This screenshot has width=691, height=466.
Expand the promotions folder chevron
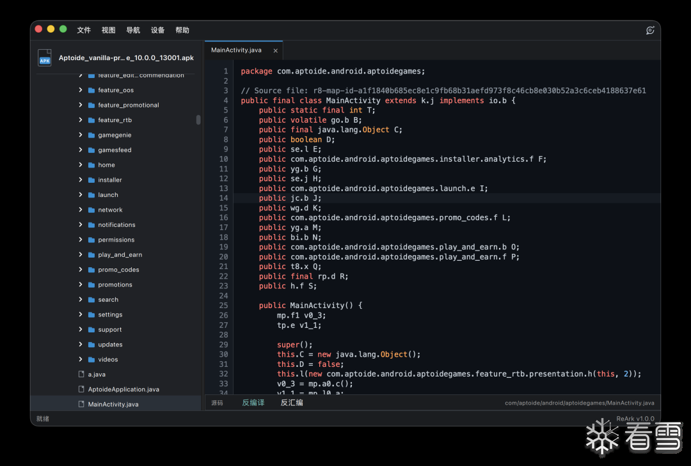(80, 284)
